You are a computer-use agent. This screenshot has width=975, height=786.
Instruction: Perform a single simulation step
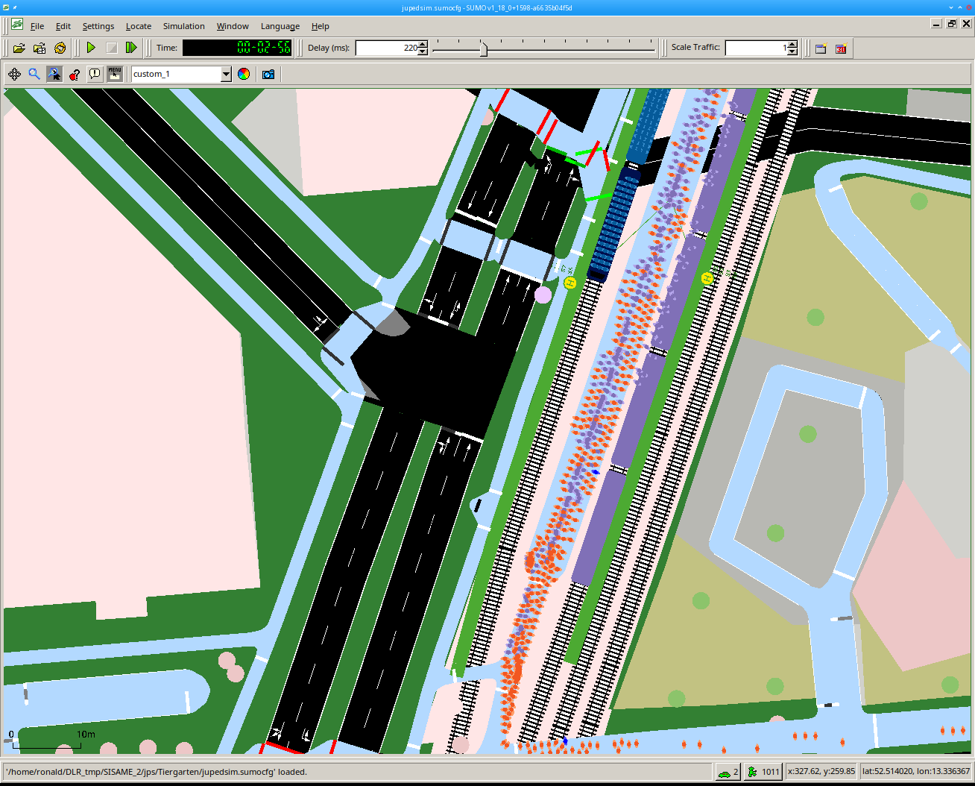(x=131, y=48)
